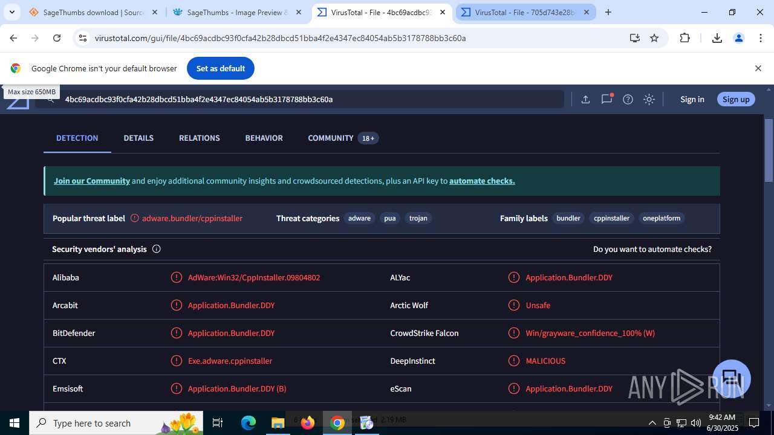Click the VirusTotal hash search field
Viewport: 774px width, 435px height.
click(x=299, y=99)
